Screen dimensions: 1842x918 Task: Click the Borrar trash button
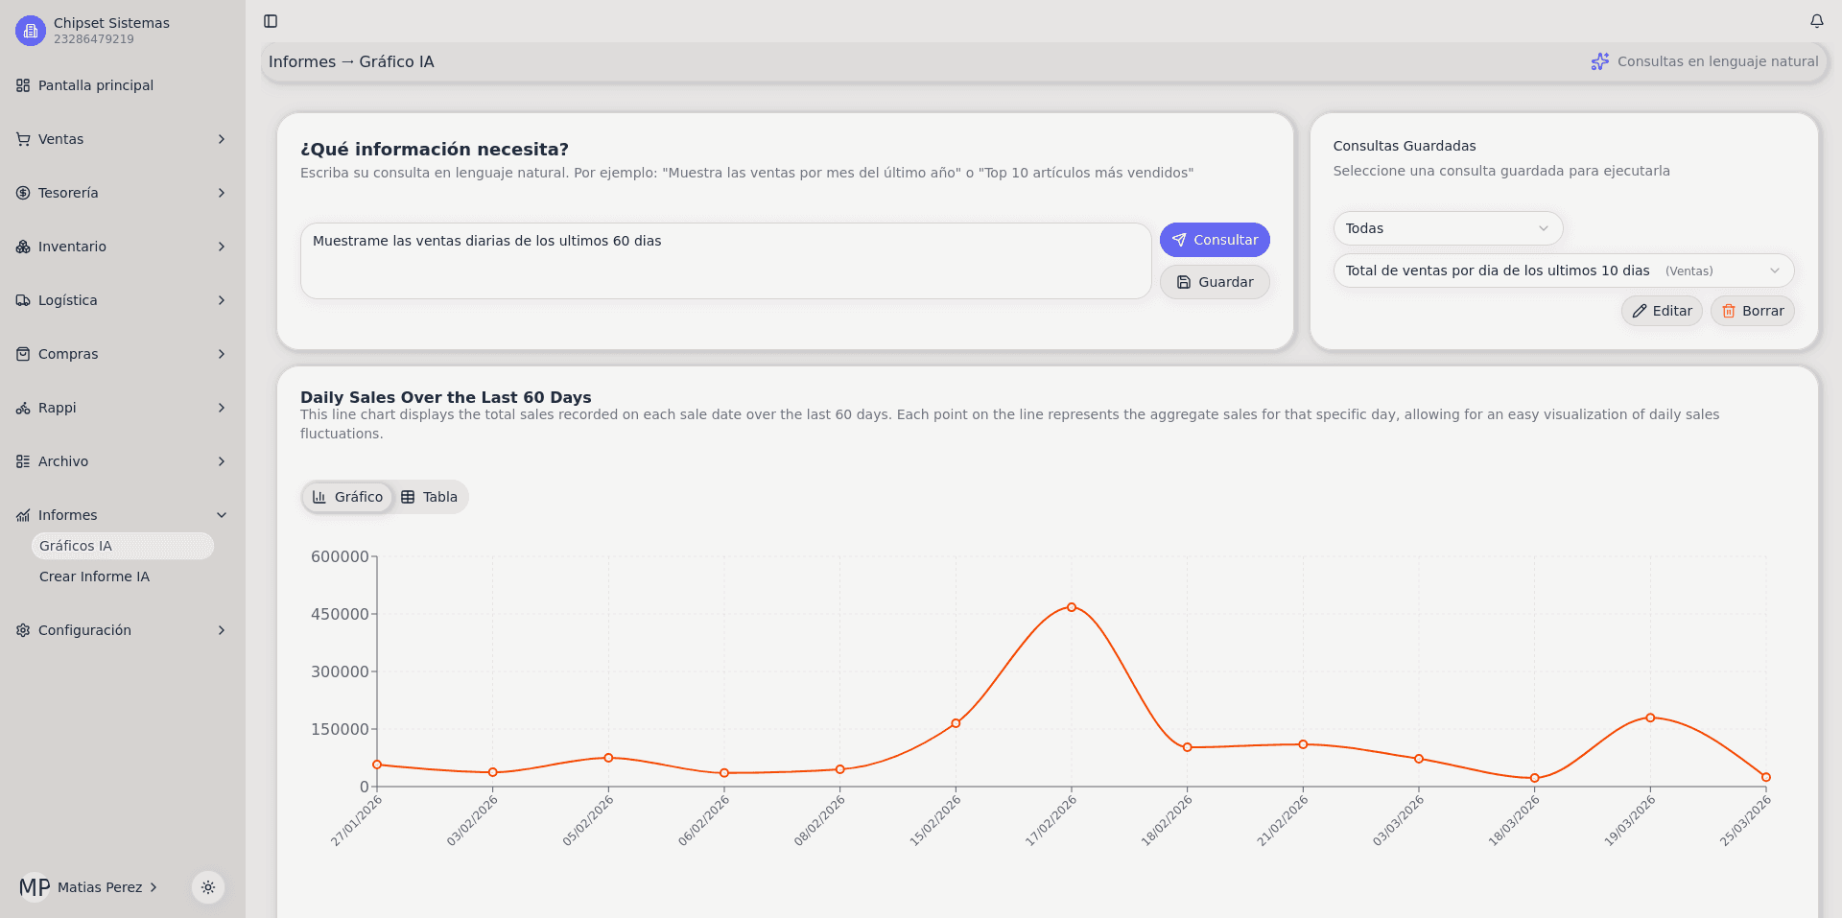[x=1752, y=311]
